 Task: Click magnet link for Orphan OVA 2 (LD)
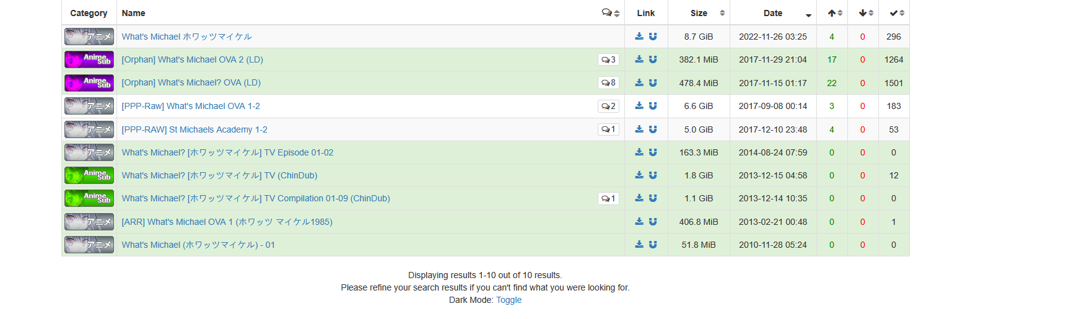click(653, 59)
